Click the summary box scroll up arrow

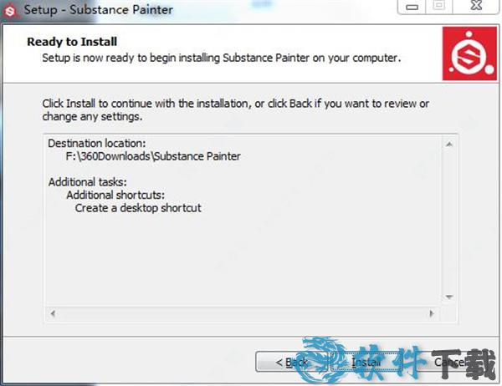click(448, 145)
